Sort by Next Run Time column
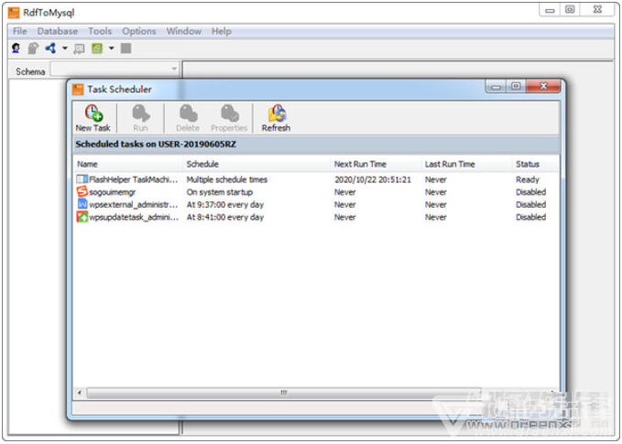The image size is (622, 444). tap(376, 164)
